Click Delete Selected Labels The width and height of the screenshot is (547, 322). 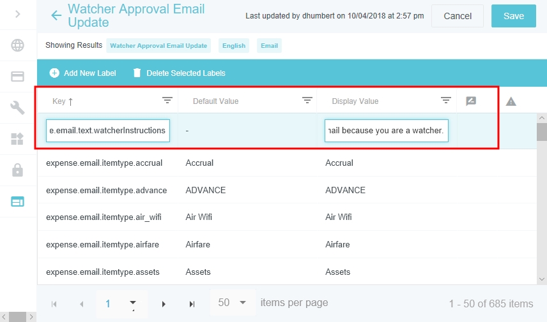point(178,73)
